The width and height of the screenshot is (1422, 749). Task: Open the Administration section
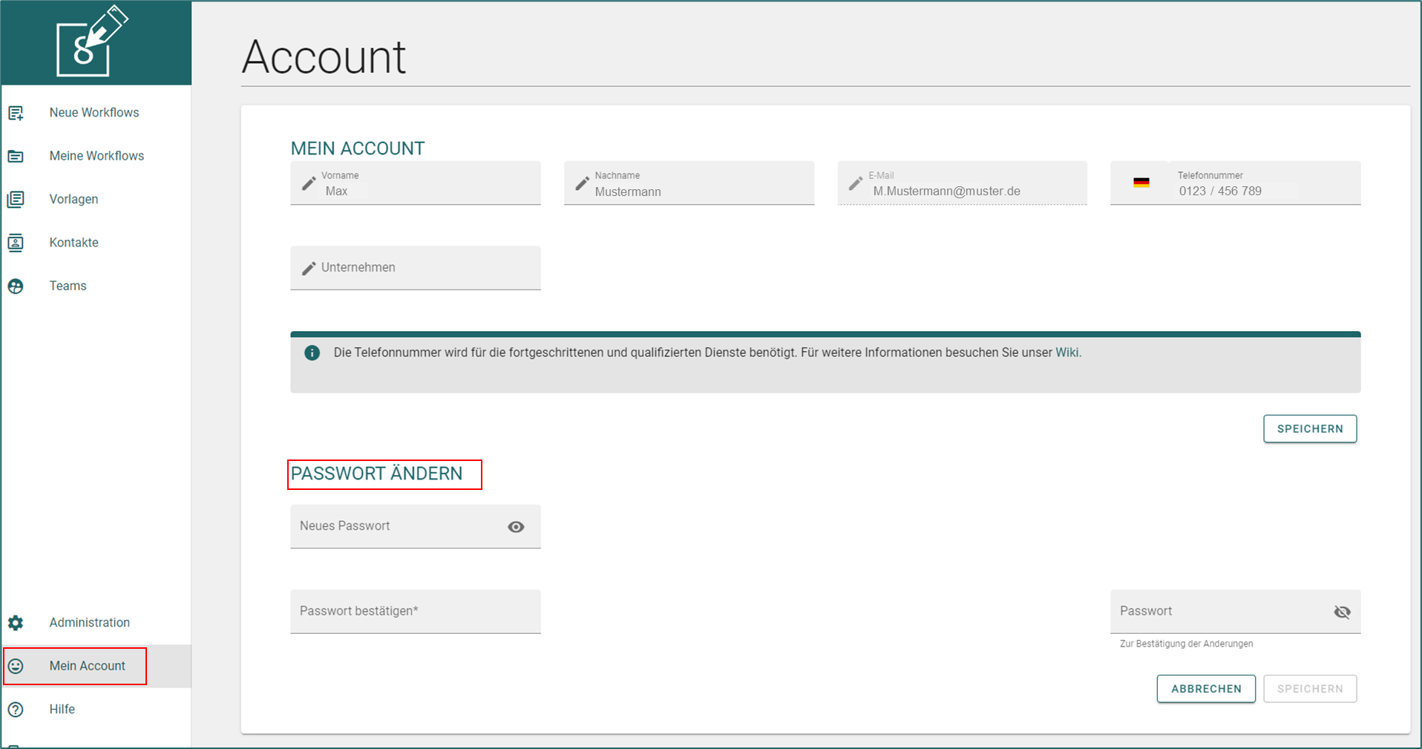pos(96,623)
